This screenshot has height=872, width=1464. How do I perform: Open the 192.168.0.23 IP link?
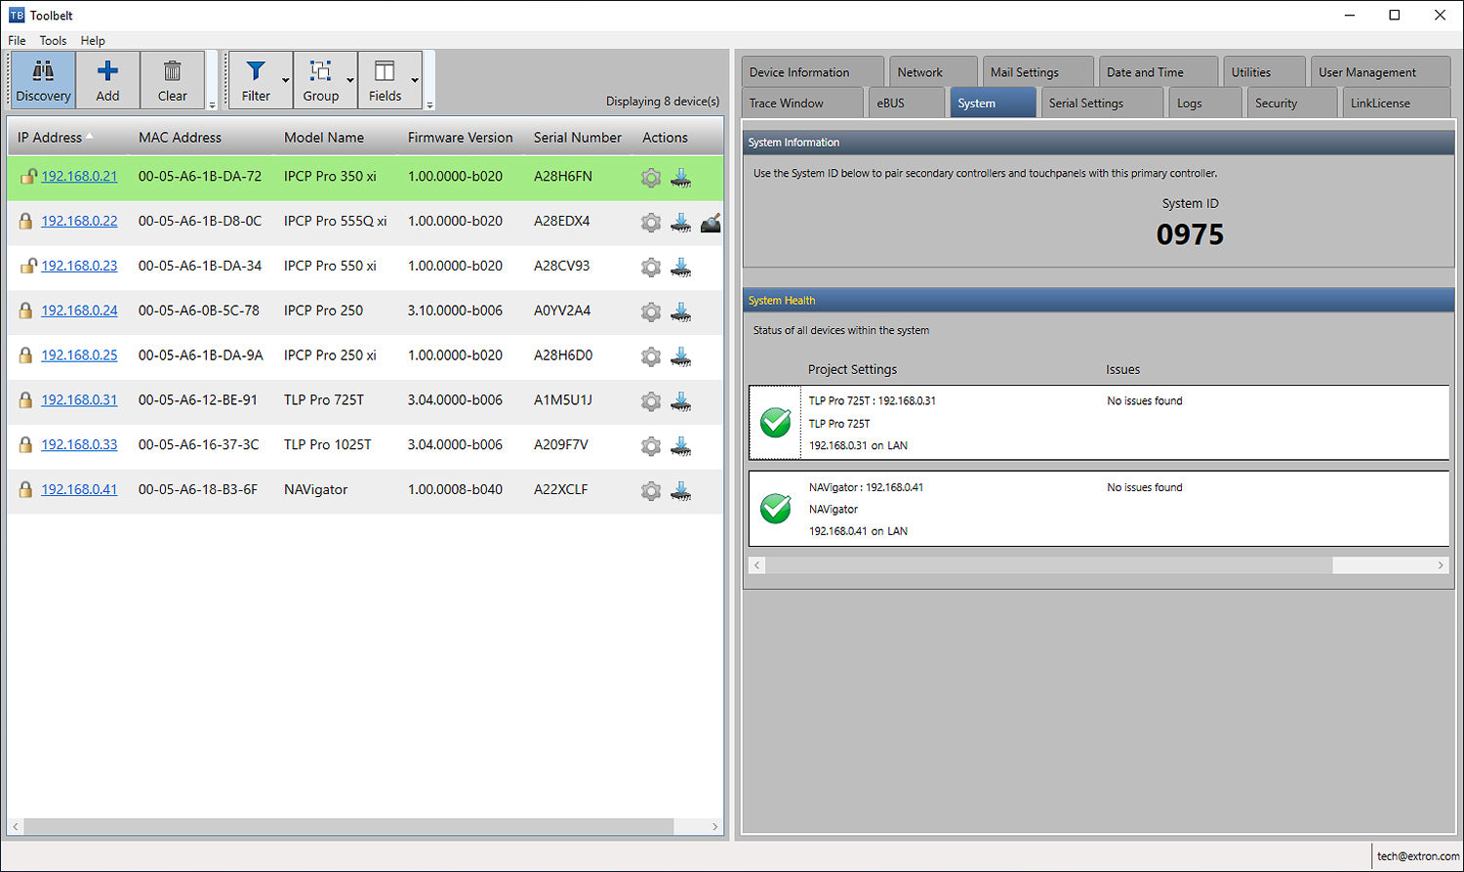79,266
